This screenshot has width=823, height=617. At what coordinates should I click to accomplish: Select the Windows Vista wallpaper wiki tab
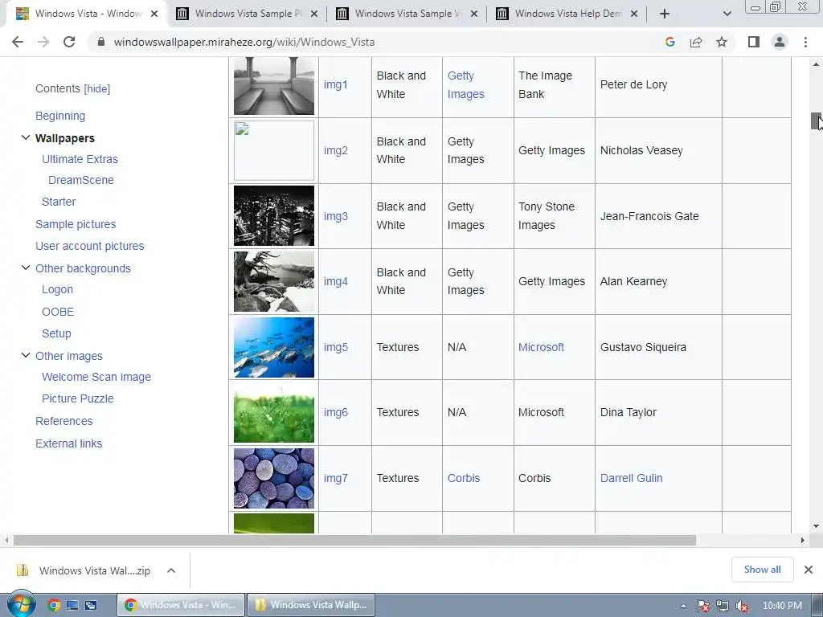coord(87,14)
